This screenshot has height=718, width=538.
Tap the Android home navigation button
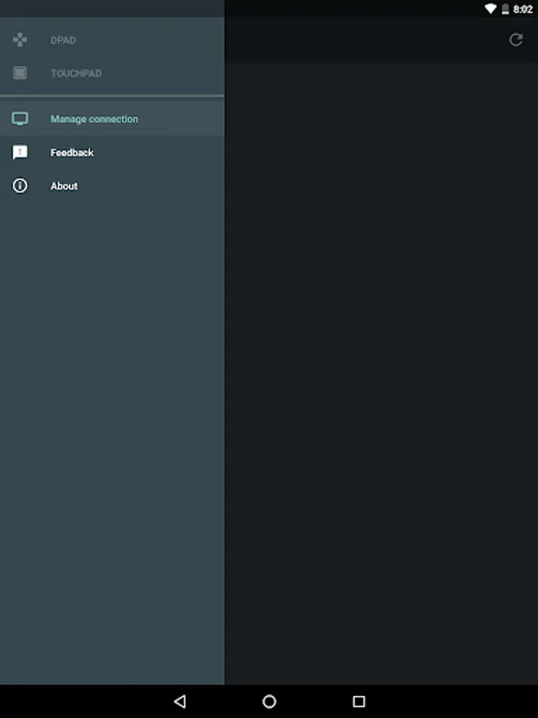[x=269, y=701]
